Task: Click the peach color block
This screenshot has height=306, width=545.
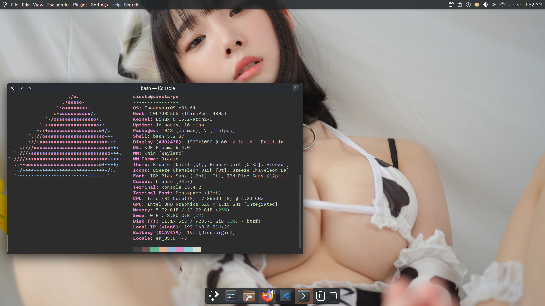Action: 163,249
